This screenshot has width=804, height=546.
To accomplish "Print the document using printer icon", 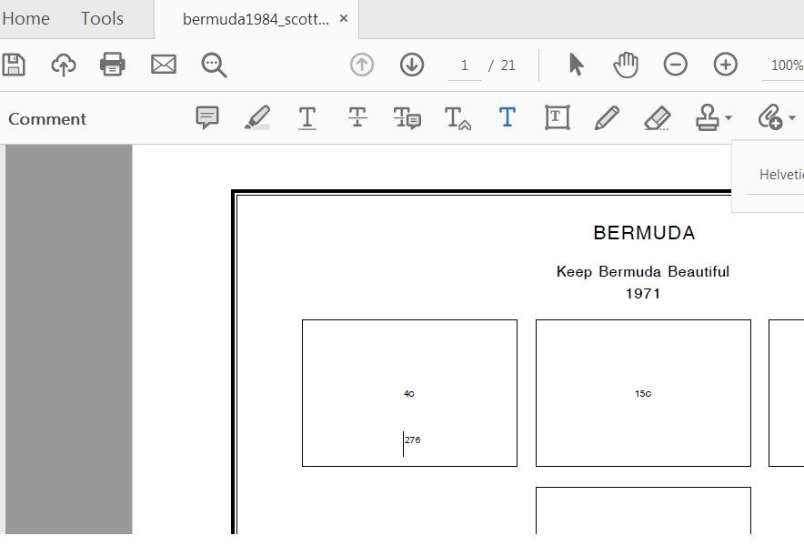I will (x=113, y=65).
